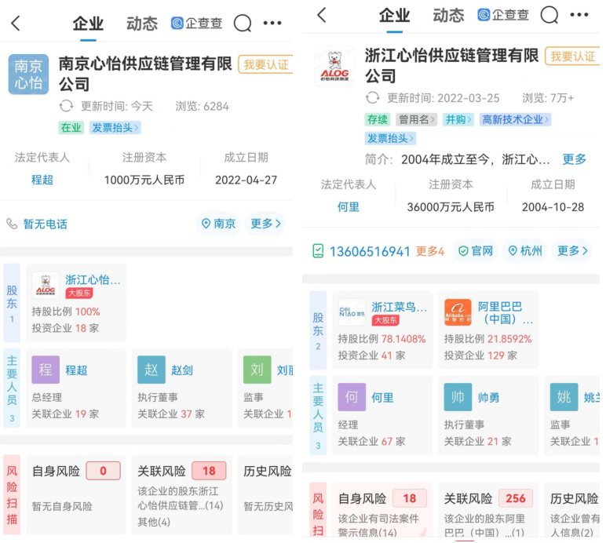Image resolution: width=606 pixels, height=543 pixels.
Task: Tap the 南京 location chip
Action: click(x=219, y=223)
